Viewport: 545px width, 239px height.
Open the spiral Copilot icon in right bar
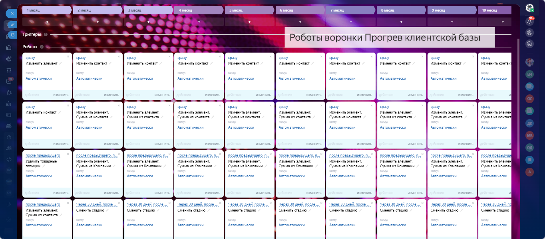pyautogui.click(x=529, y=33)
